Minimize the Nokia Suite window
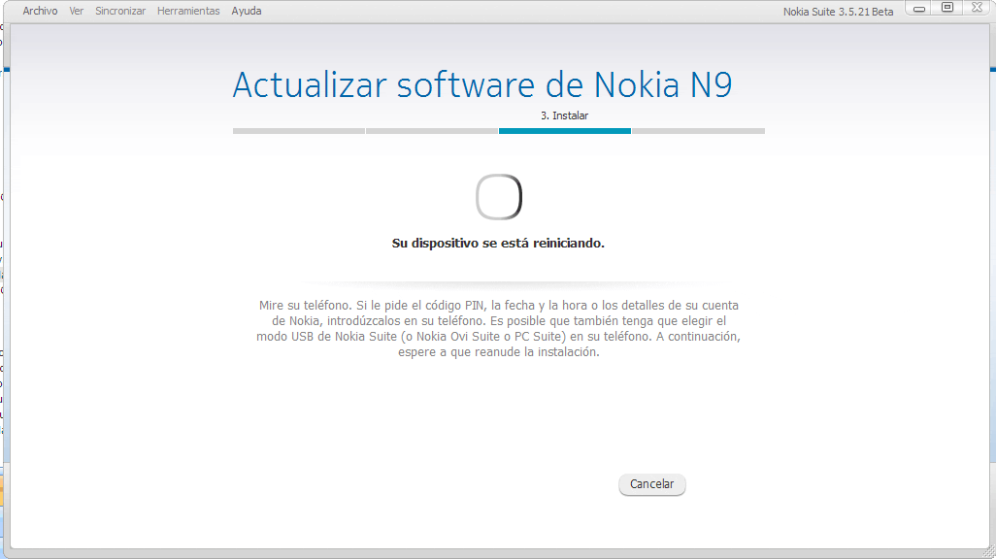996x559 pixels. point(919,8)
